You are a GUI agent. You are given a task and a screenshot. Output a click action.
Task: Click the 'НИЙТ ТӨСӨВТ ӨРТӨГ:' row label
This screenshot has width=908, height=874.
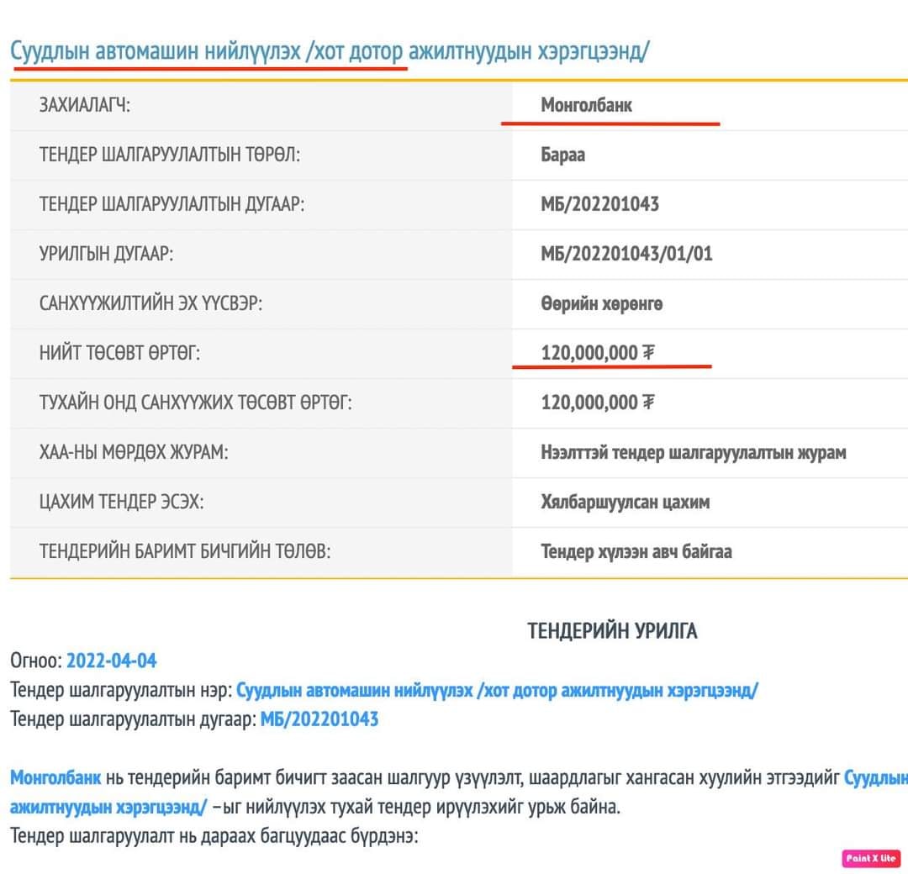(x=119, y=353)
